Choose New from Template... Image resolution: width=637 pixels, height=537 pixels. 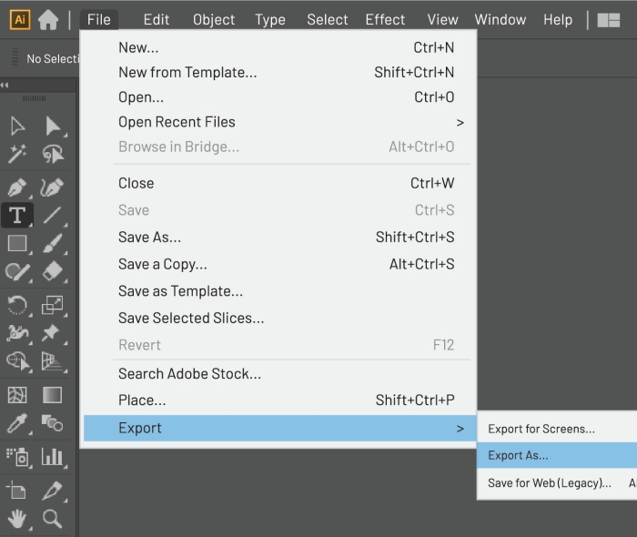pos(278,72)
